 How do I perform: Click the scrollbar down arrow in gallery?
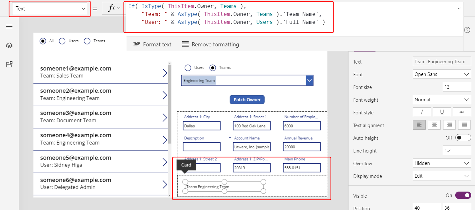coord(170,195)
